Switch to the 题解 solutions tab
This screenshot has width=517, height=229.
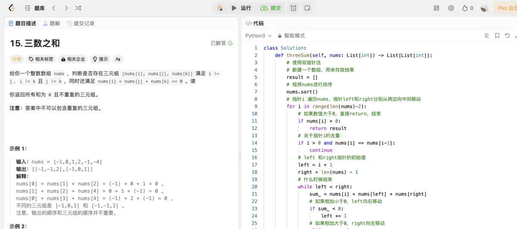tap(52, 24)
